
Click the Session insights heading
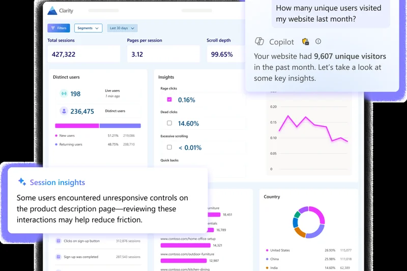[x=57, y=182]
